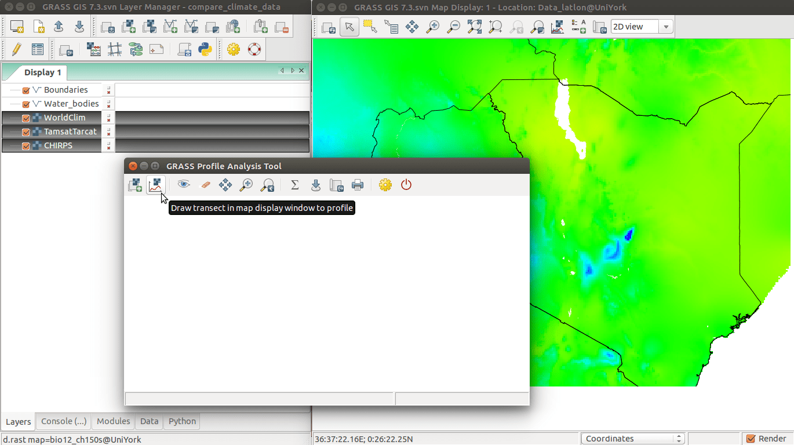This screenshot has height=445, width=794.
Task: Open GUI settings via the gear icon
Action: click(x=233, y=49)
